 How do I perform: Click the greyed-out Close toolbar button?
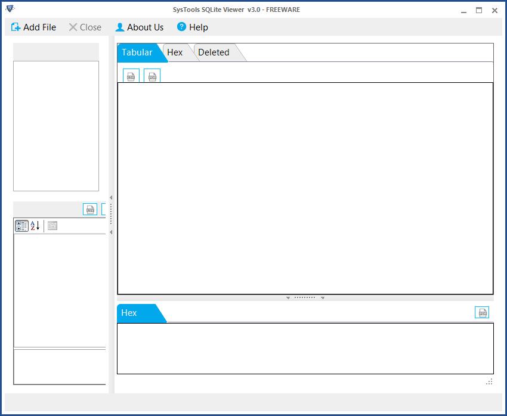click(x=85, y=27)
